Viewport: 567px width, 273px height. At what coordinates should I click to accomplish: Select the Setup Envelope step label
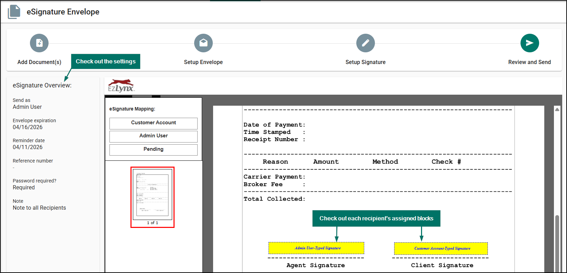point(203,62)
